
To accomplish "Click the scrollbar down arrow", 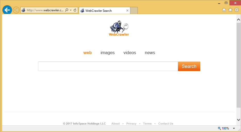I will [238, 120].
